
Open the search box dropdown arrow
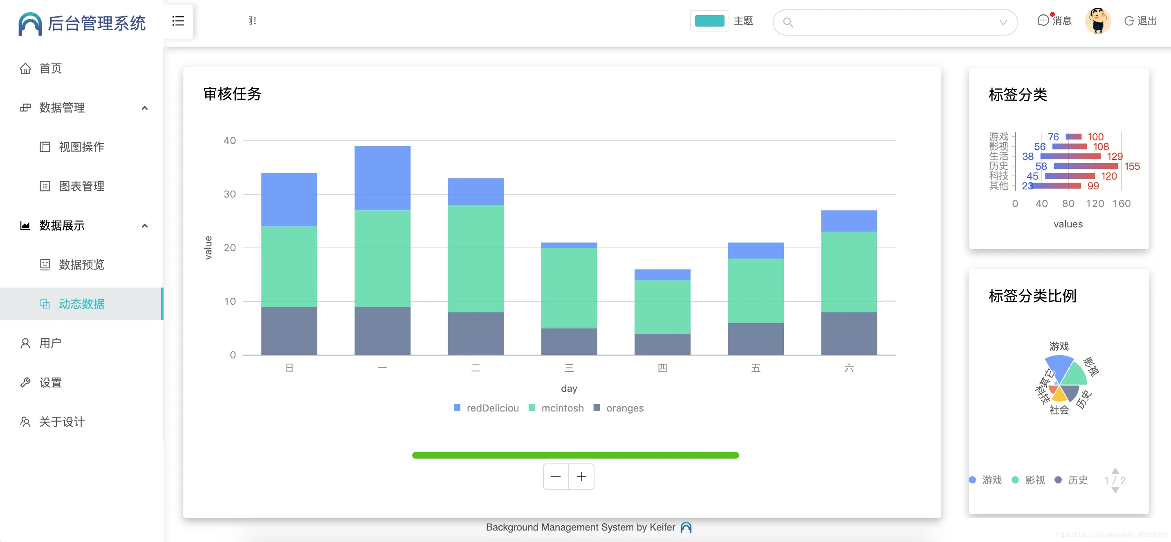pyautogui.click(x=1003, y=22)
